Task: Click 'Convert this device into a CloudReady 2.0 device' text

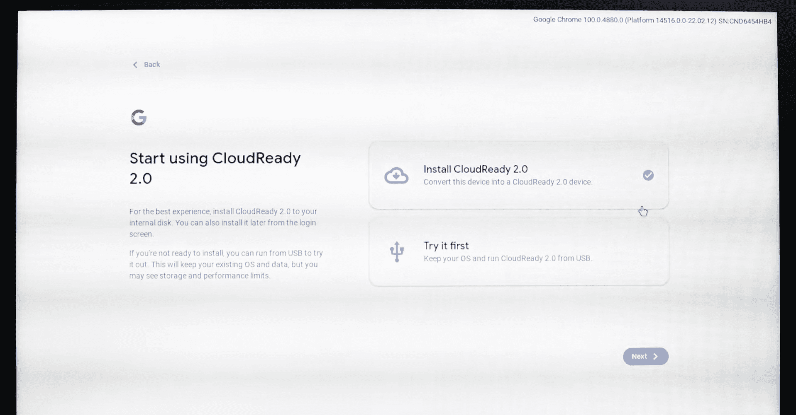Action: tap(508, 182)
